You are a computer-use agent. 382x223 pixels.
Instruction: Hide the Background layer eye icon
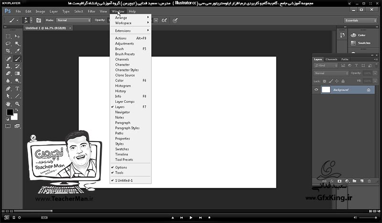316,90
